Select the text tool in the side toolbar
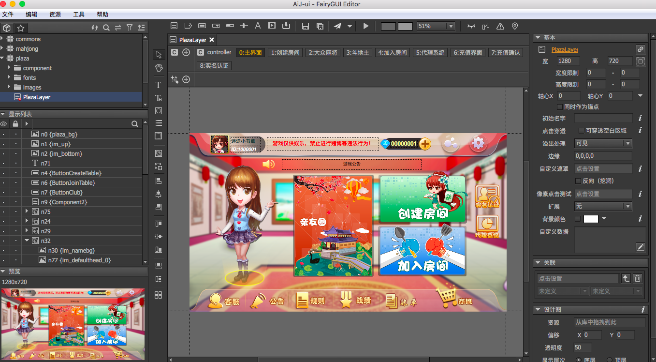Screen dimensions: 656x362 coord(158,85)
